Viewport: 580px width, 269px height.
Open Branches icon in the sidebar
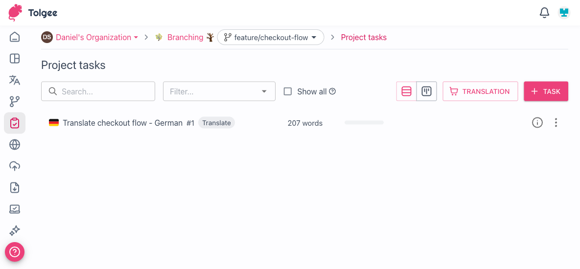[x=15, y=101]
